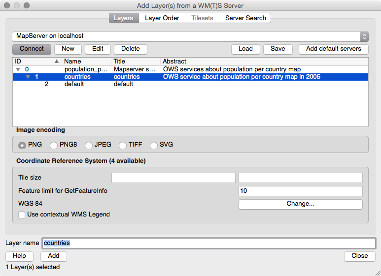The image size is (381, 276).
Task: Sort layers by the ID column header
Action: tap(35, 61)
